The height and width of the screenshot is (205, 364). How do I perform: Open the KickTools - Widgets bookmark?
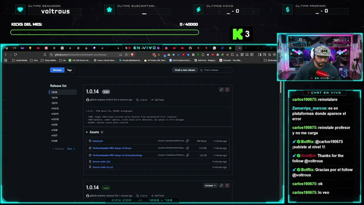click(x=205, y=60)
